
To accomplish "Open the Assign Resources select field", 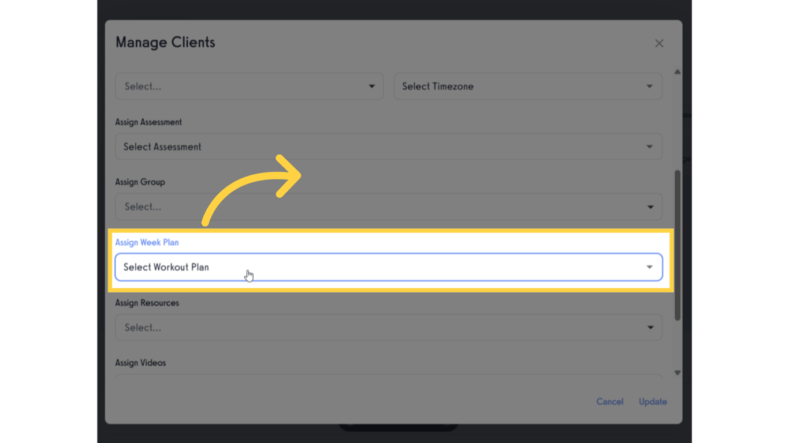I will tap(381, 328).
